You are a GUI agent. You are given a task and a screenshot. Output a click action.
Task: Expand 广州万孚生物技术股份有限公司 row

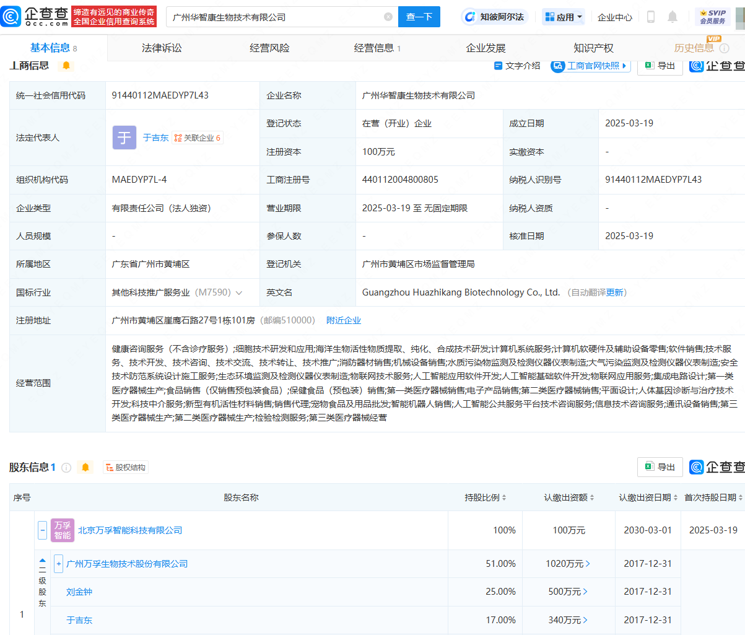pos(59,564)
